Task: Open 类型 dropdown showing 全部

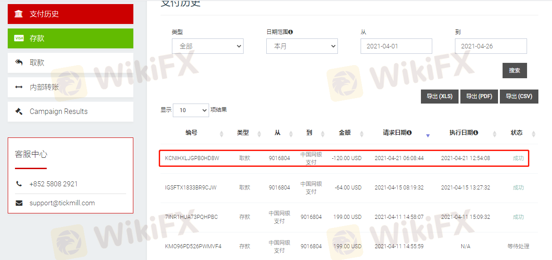Action: point(208,46)
